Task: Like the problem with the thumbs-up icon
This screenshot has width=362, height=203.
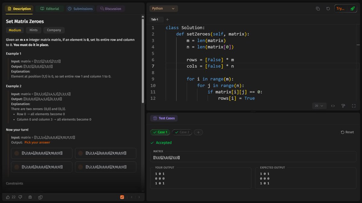Action: click(8, 197)
